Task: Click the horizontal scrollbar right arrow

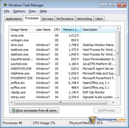Action: [113, 102]
